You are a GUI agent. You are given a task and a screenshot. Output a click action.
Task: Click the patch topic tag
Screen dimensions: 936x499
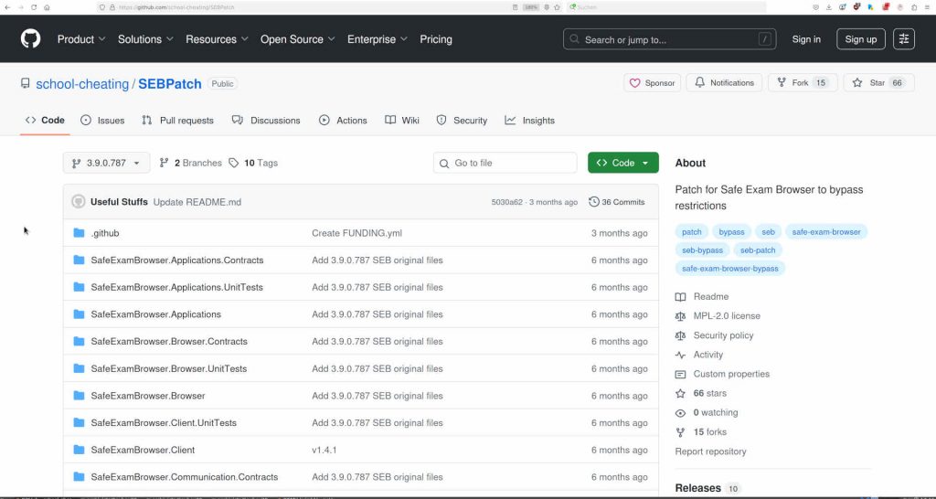coord(691,231)
